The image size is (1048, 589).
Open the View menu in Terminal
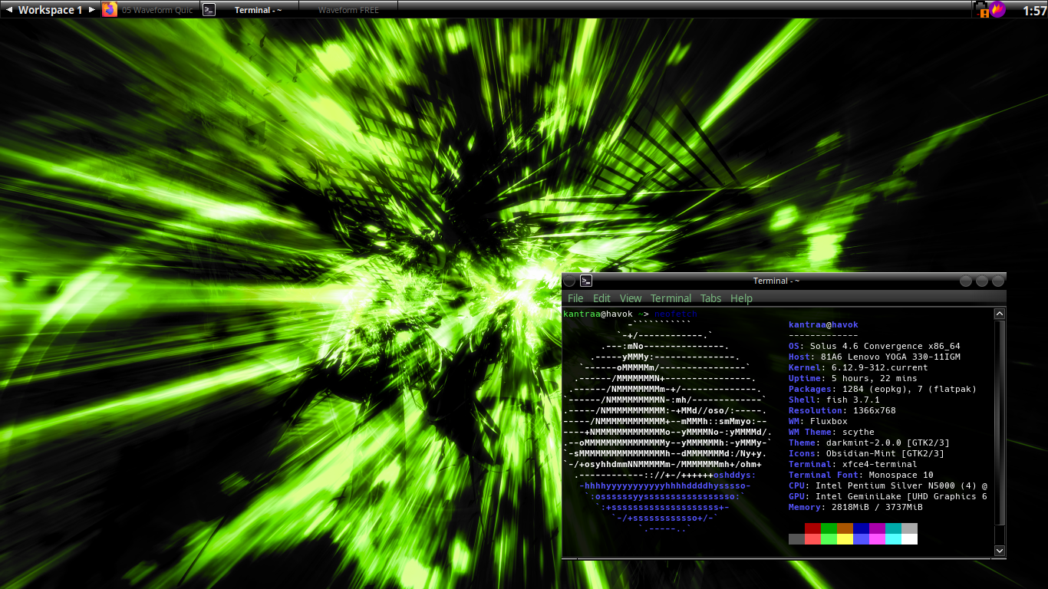point(631,298)
